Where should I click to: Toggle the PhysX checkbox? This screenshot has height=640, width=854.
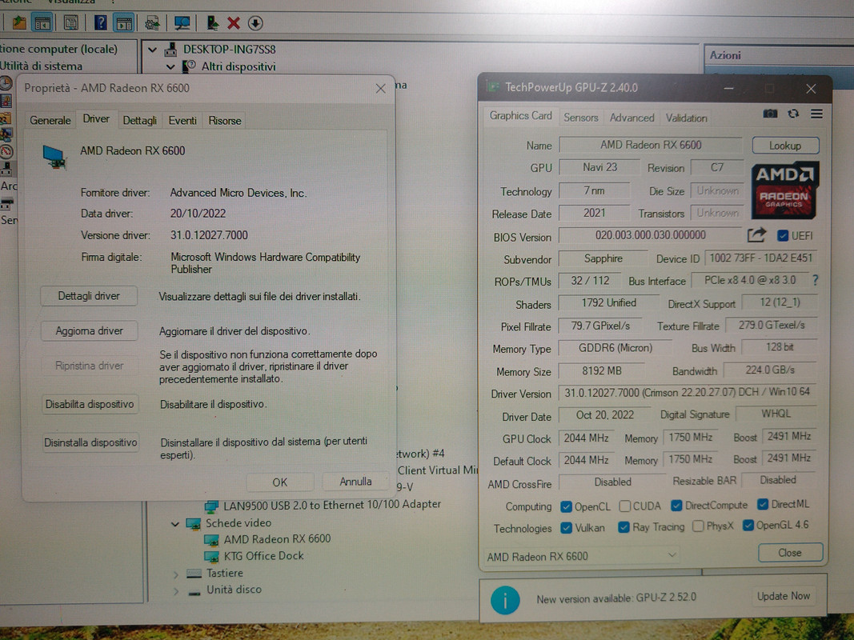[x=698, y=526]
